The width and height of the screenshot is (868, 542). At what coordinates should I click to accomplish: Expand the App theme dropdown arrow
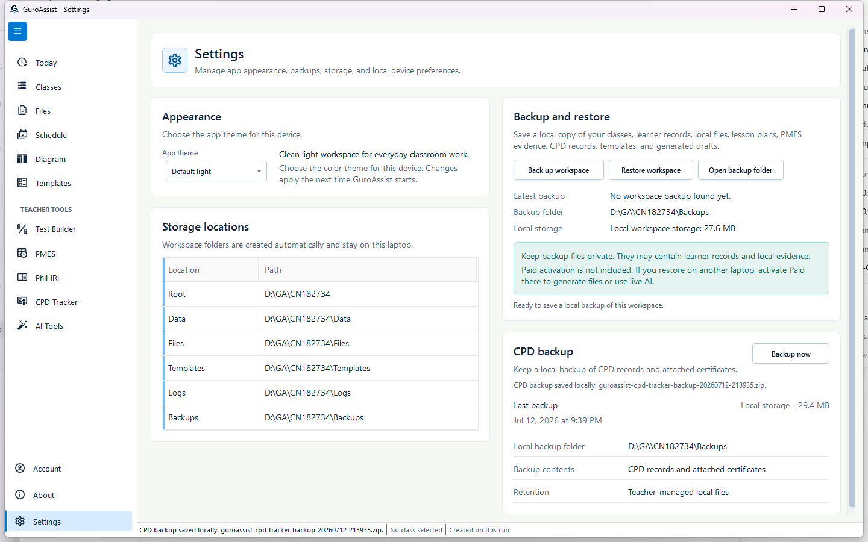click(x=259, y=171)
